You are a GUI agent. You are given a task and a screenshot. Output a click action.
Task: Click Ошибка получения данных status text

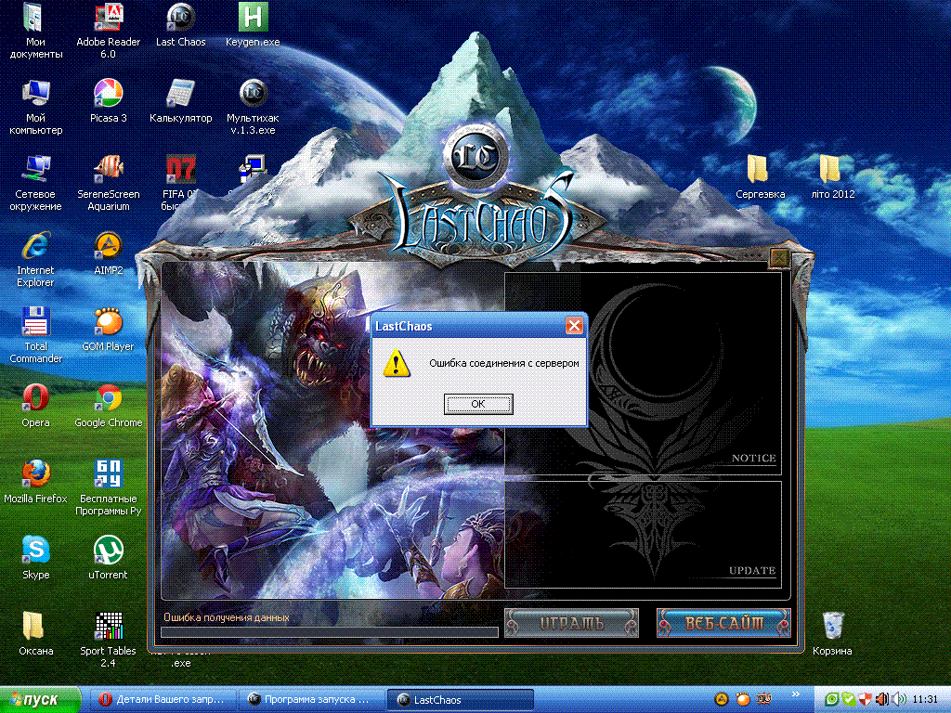pos(227,617)
